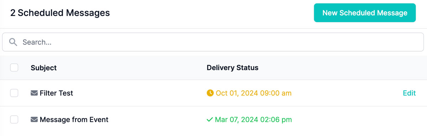
Task: Sort by the Delivery Status column header
Action: coord(233,68)
